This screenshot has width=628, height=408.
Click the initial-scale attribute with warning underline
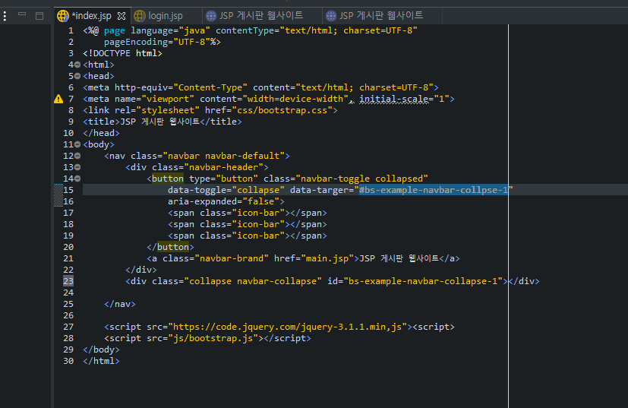point(393,99)
